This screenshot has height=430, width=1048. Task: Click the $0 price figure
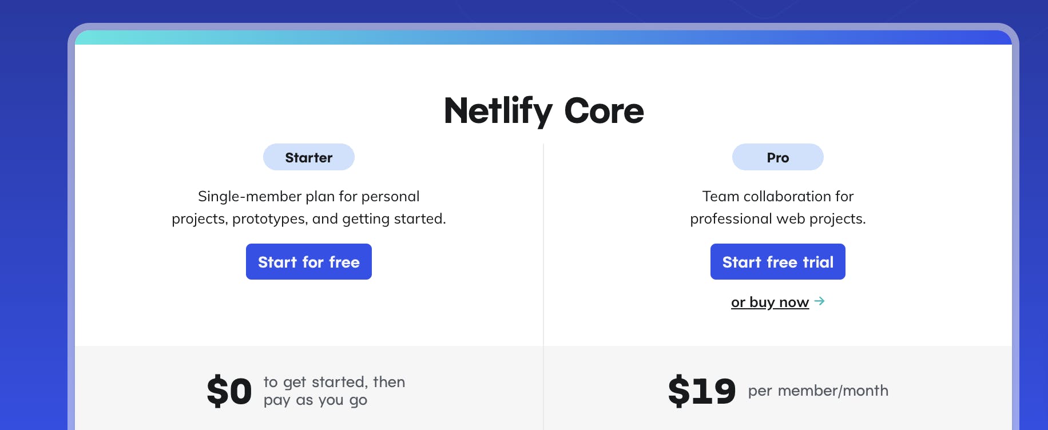[229, 391]
